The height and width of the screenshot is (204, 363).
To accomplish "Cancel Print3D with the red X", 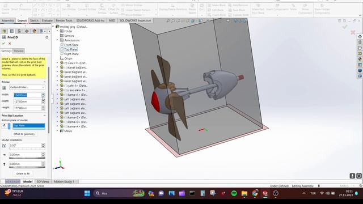I will 10,44.
